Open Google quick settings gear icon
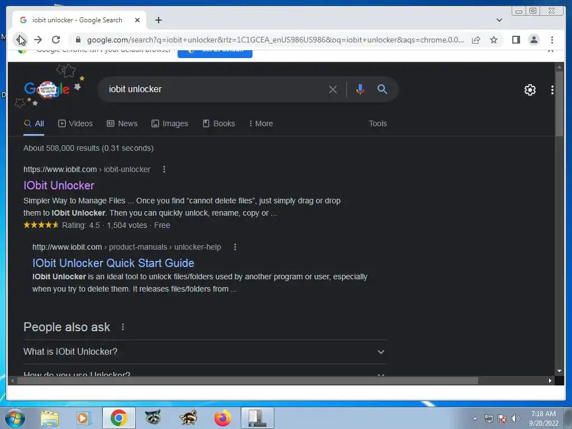 coord(530,90)
